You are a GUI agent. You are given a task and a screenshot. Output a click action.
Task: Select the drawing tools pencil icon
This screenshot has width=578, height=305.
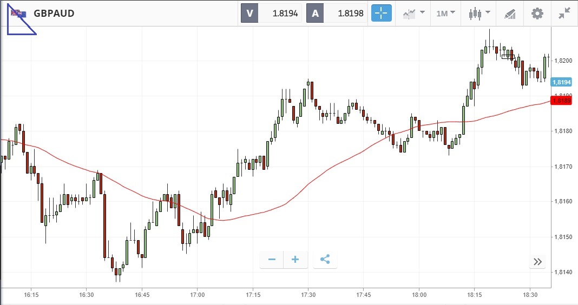tap(510, 14)
